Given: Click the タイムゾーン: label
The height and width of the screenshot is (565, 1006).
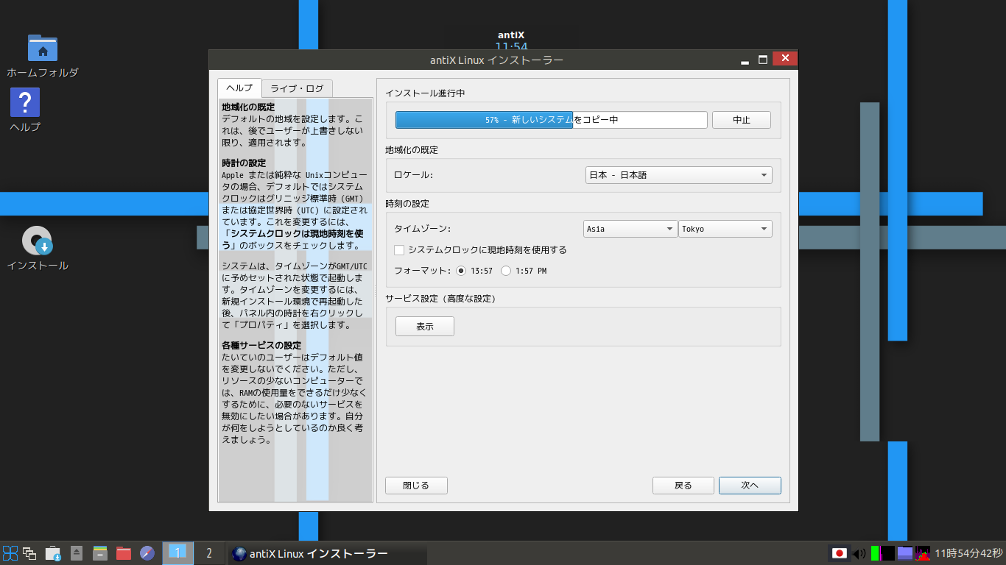Looking at the screenshot, I should point(422,229).
